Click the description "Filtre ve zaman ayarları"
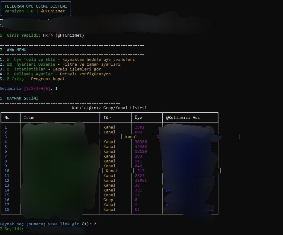Image resolution: width=283 pixels, height=235 pixels. [91, 64]
